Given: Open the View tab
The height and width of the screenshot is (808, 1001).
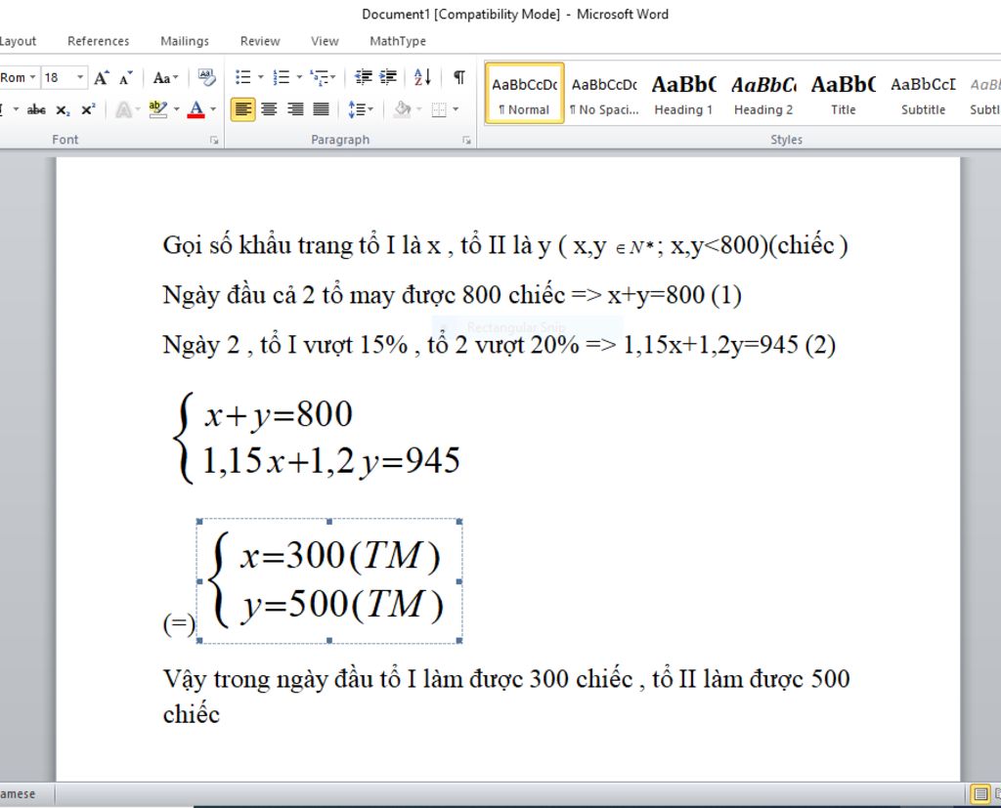Looking at the screenshot, I should point(325,41).
